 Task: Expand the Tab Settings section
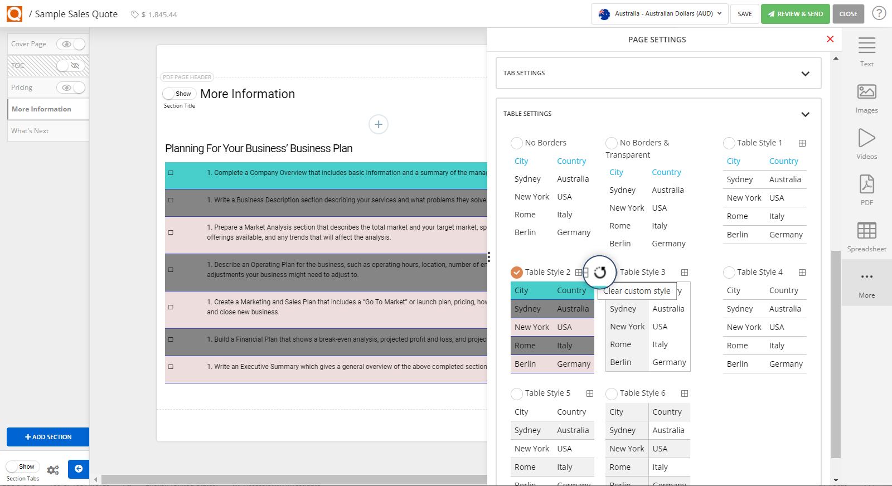(x=805, y=74)
